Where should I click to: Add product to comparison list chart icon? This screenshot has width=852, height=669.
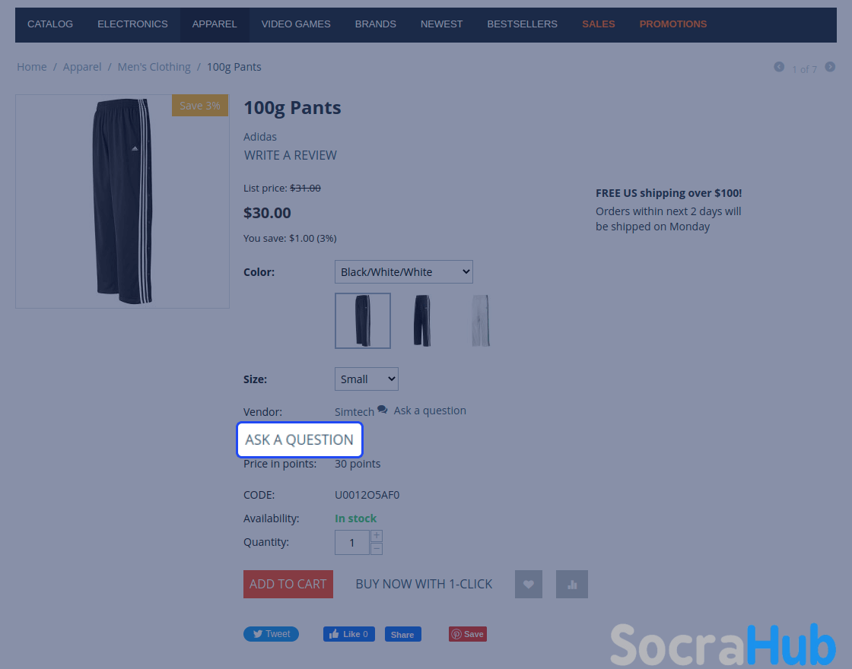pyautogui.click(x=571, y=585)
